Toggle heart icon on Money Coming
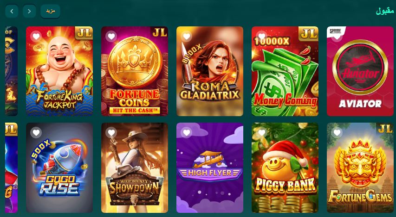396x217 pixels. (x=262, y=37)
